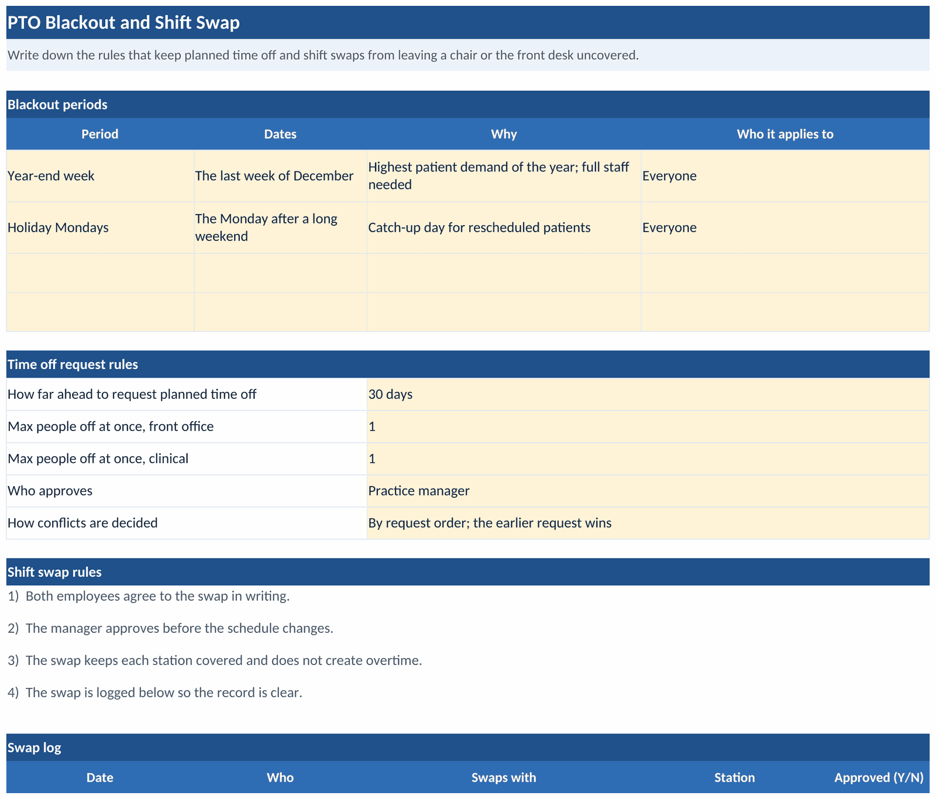The width and height of the screenshot is (936, 799).
Task: Click 'How far ahead to request planned time off'
Action: pos(187,394)
